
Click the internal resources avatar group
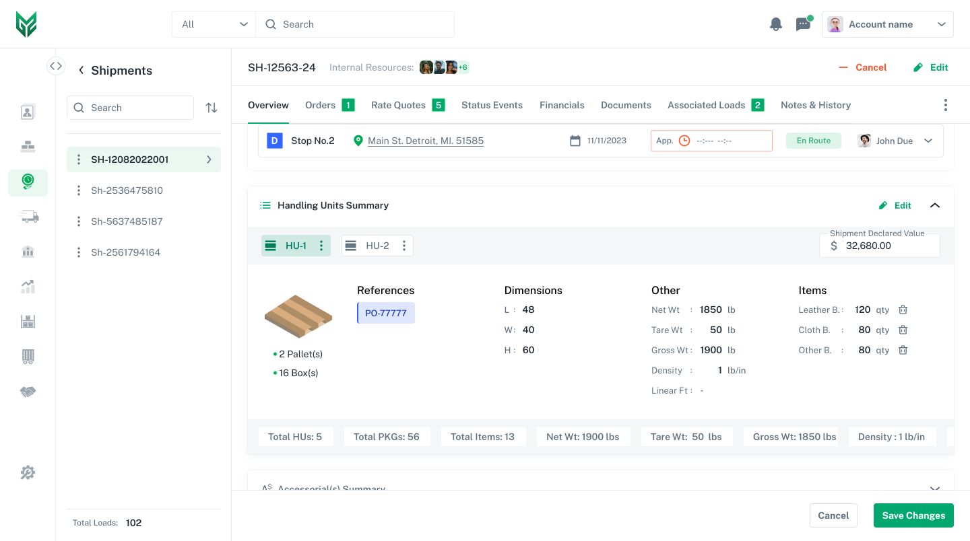point(445,67)
